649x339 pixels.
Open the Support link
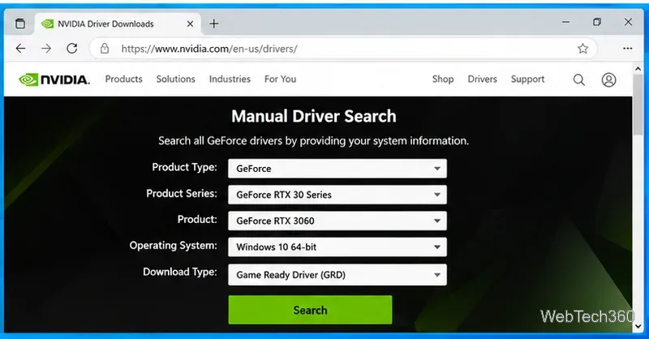click(x=527, y=79)
